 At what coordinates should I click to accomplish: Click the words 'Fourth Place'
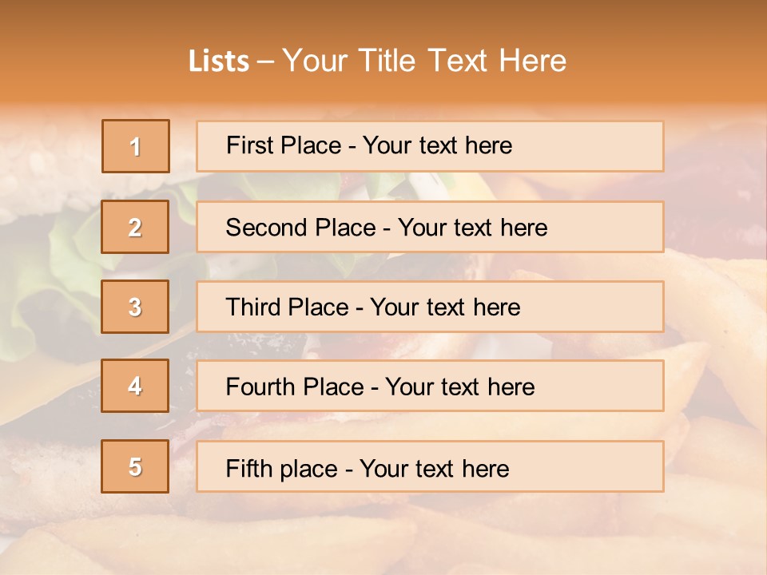pyautogui.click(x=295, y=387)
